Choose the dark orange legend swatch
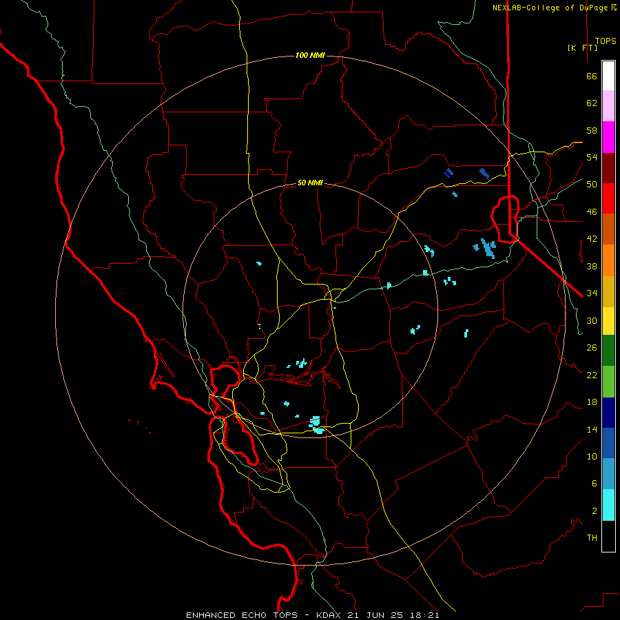Viewport: 620px width, 620px height. [x=608, y=229]
